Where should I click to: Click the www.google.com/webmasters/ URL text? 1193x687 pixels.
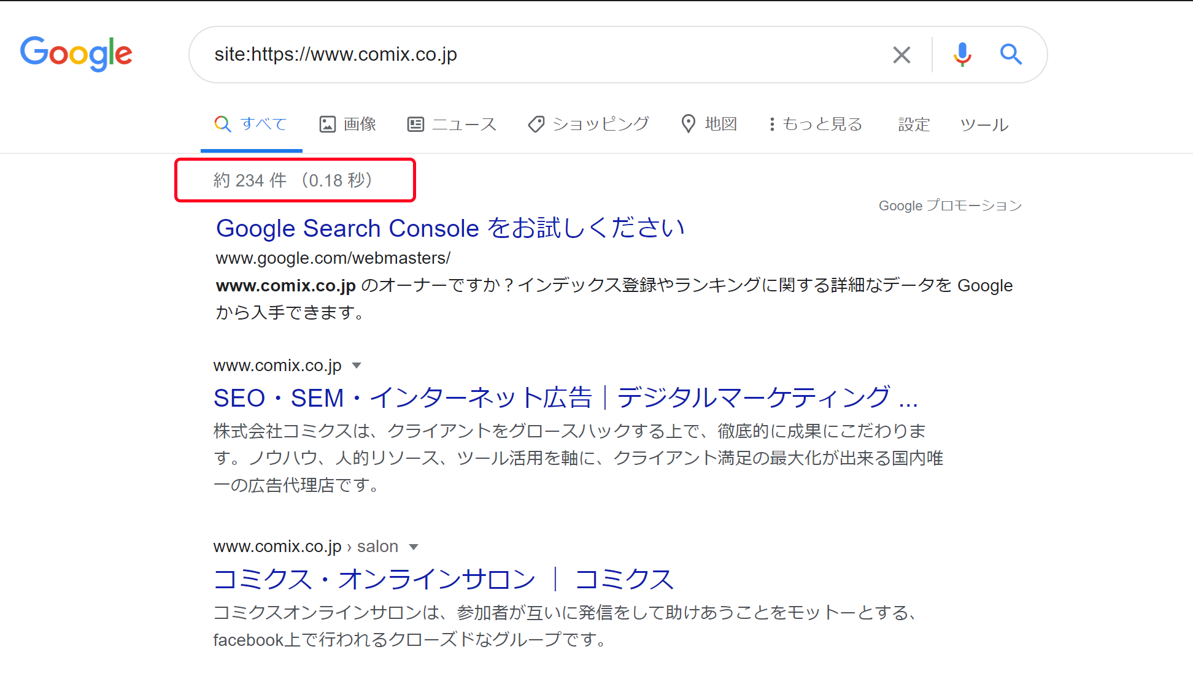click(333, 258)
